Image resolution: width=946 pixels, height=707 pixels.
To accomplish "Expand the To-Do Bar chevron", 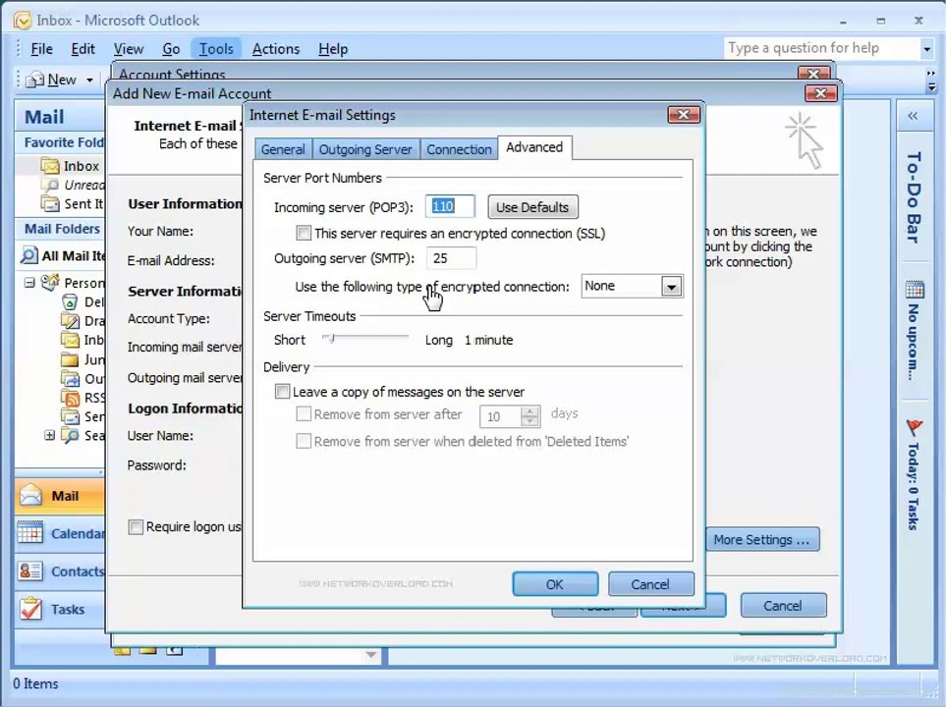I will coord(913,116).
